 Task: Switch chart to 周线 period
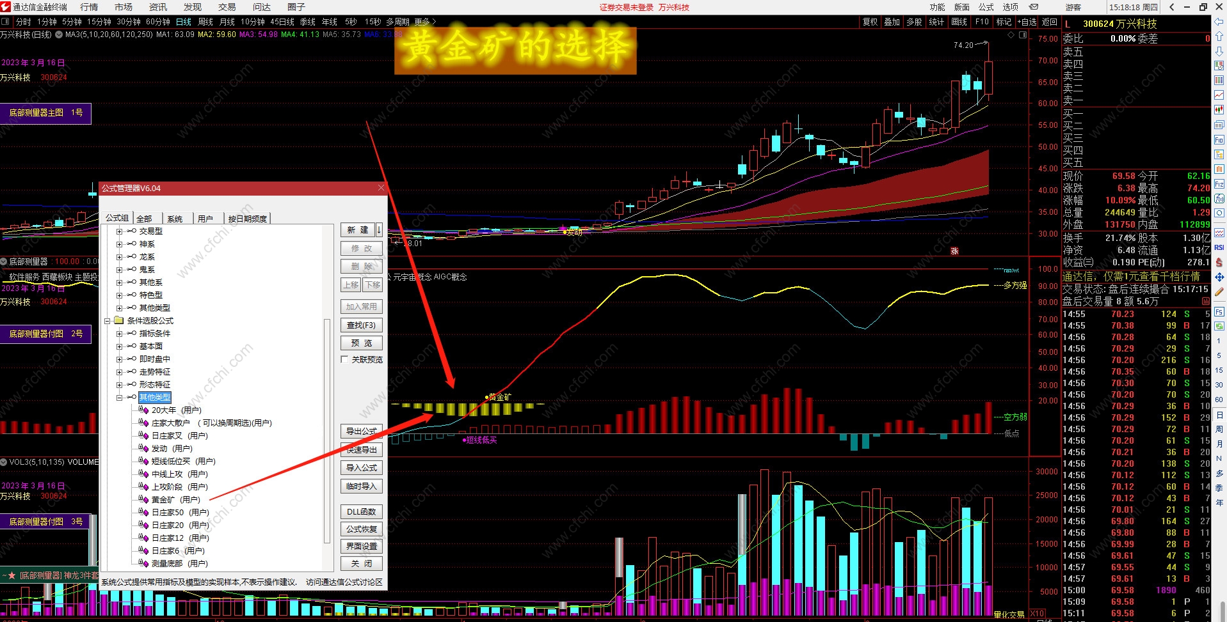point(205,22)
